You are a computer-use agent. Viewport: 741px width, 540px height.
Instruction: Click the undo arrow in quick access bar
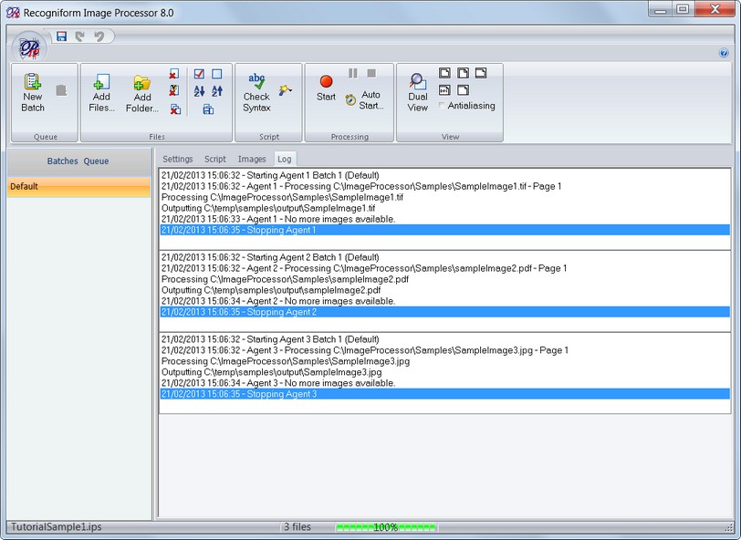(99, 36)
